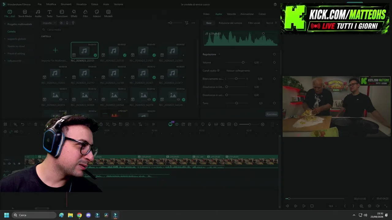The image size is (392, 220).
Task: Select the REC_20260823_233131 audio thumbnail
Action: pyautogui.click(x=85, y=50)
